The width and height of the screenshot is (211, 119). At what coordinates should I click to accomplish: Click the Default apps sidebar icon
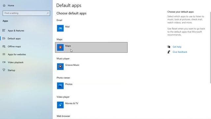(4, 38)
